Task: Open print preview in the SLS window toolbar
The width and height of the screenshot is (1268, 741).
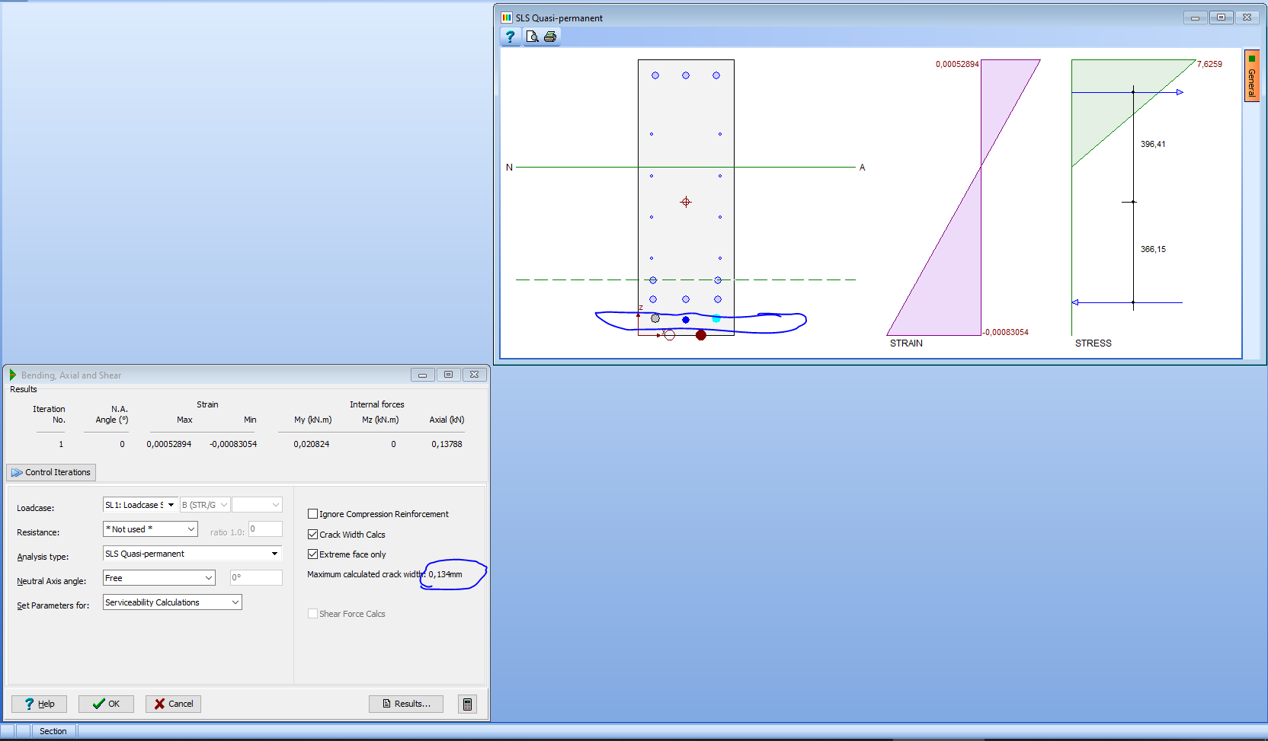Action: tap(533, 36)
